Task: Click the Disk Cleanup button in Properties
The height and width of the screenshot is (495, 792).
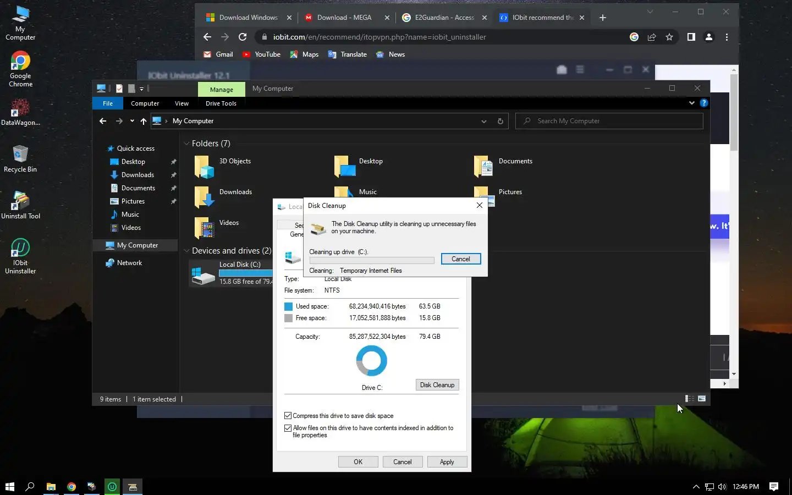Action: tap(437, 385)
